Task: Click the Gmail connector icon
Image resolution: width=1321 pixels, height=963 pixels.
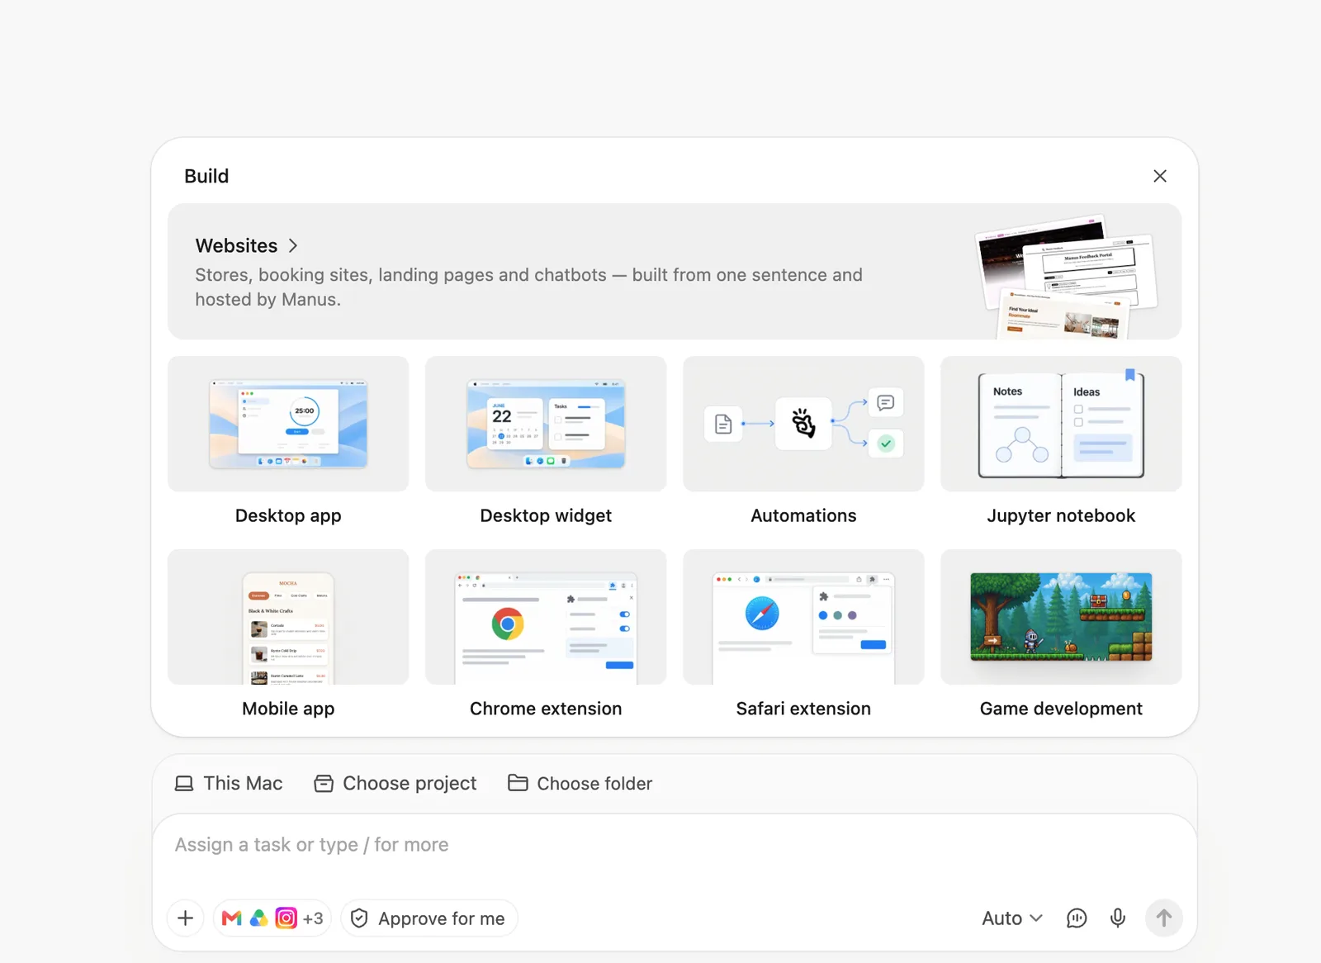Action: coord(232,918)
